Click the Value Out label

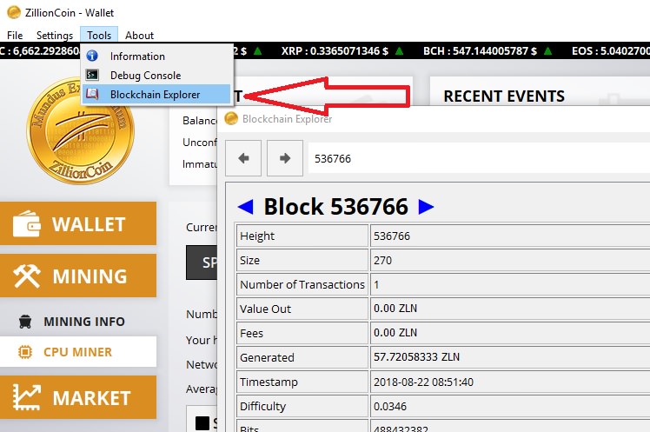click(265, 309)
